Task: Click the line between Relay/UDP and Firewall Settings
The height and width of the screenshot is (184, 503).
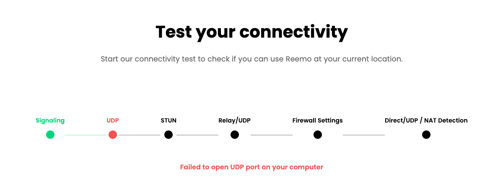Action: pyautogui.click(x=272, y=135)
